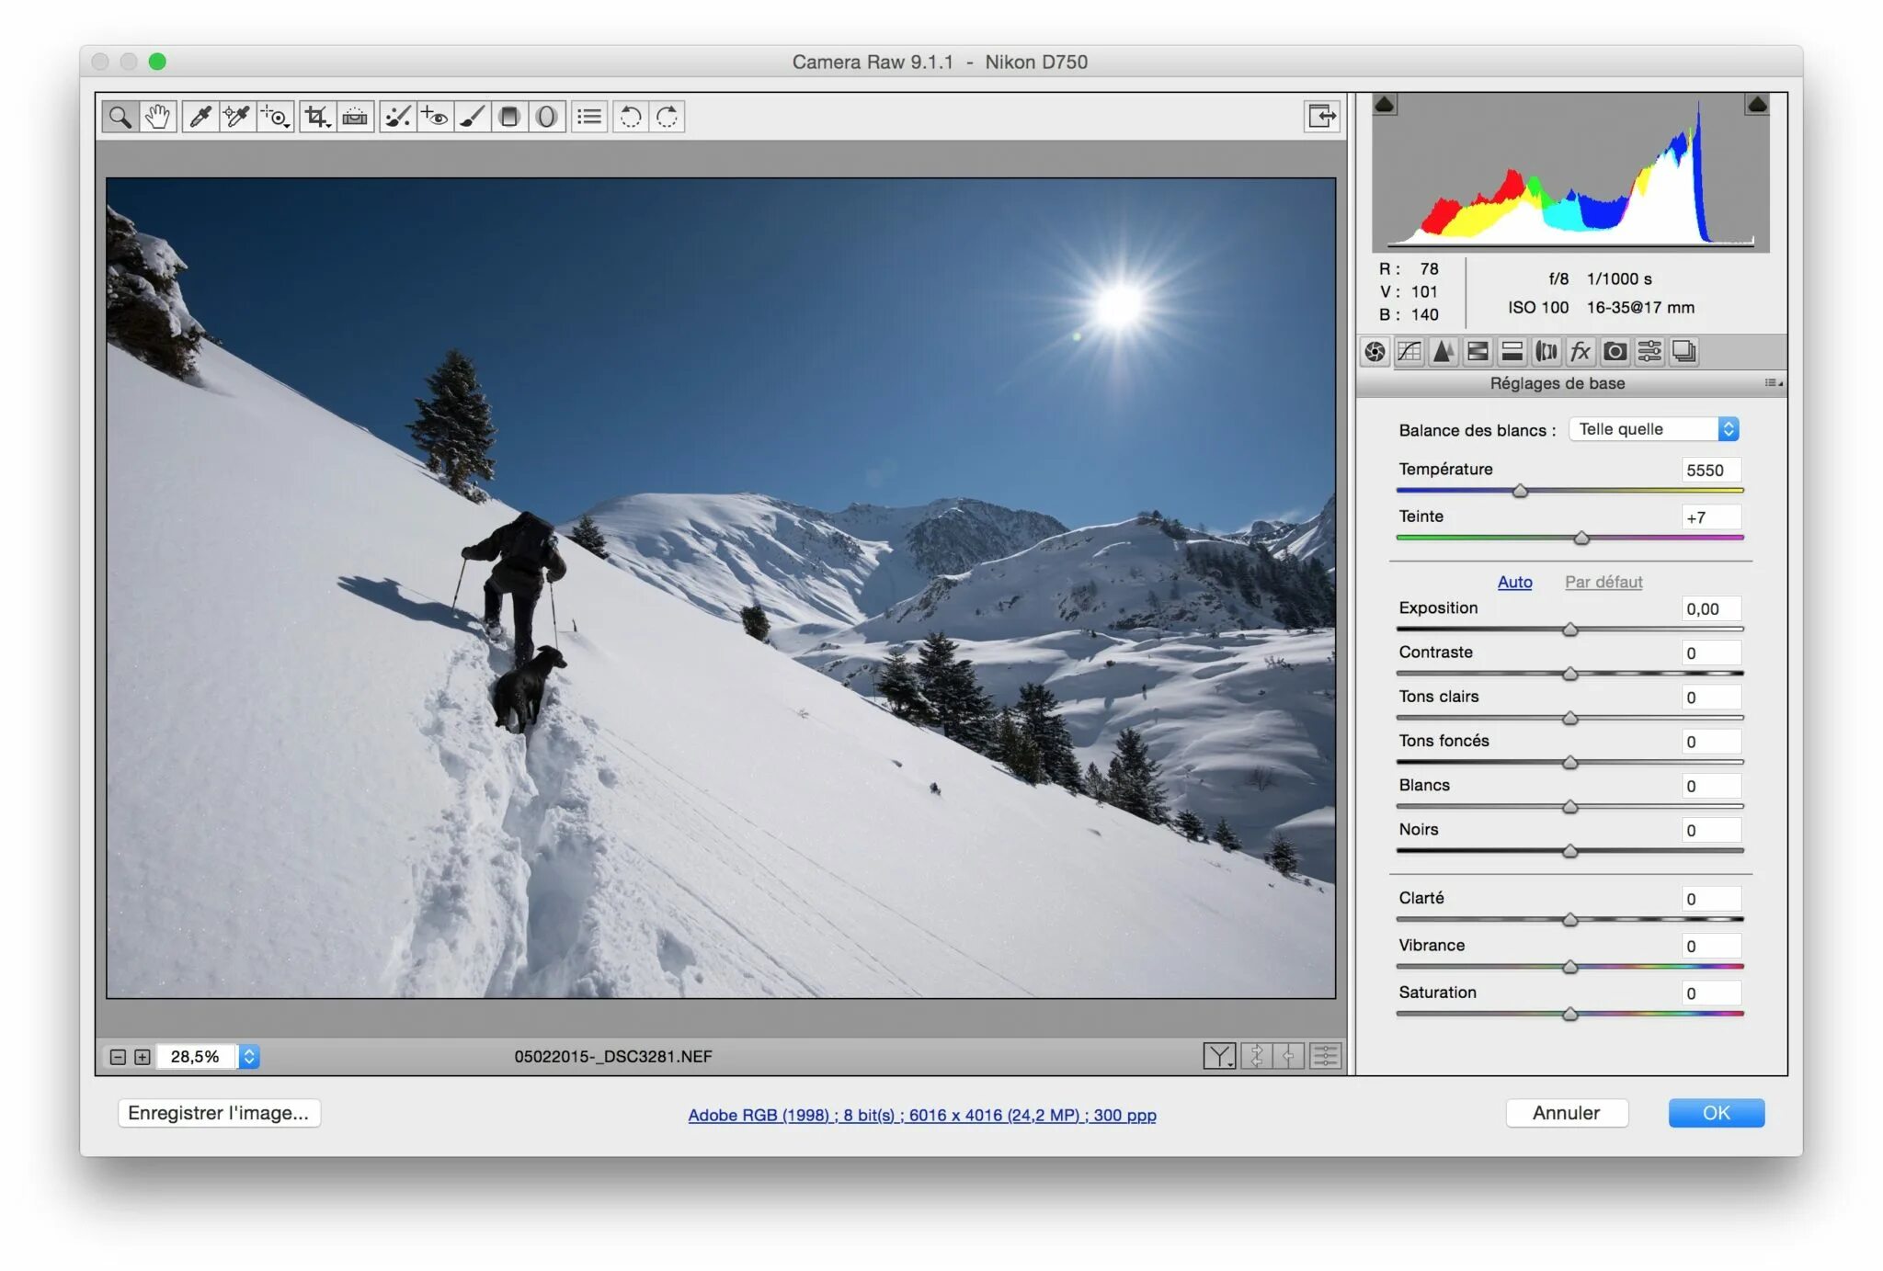Switch to the Tone Curve tab

1409,351
